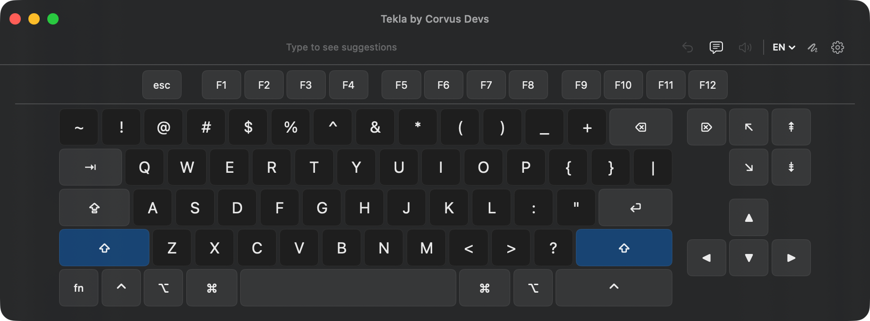Toggle the left Option key
870x321 pixels.
(x=163, y=288)
